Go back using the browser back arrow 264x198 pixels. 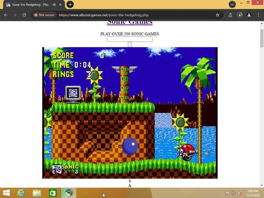6,15
